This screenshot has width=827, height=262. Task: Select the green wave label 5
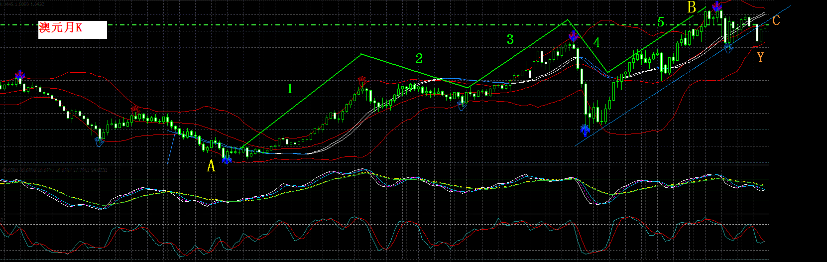(x=661, y=22)
